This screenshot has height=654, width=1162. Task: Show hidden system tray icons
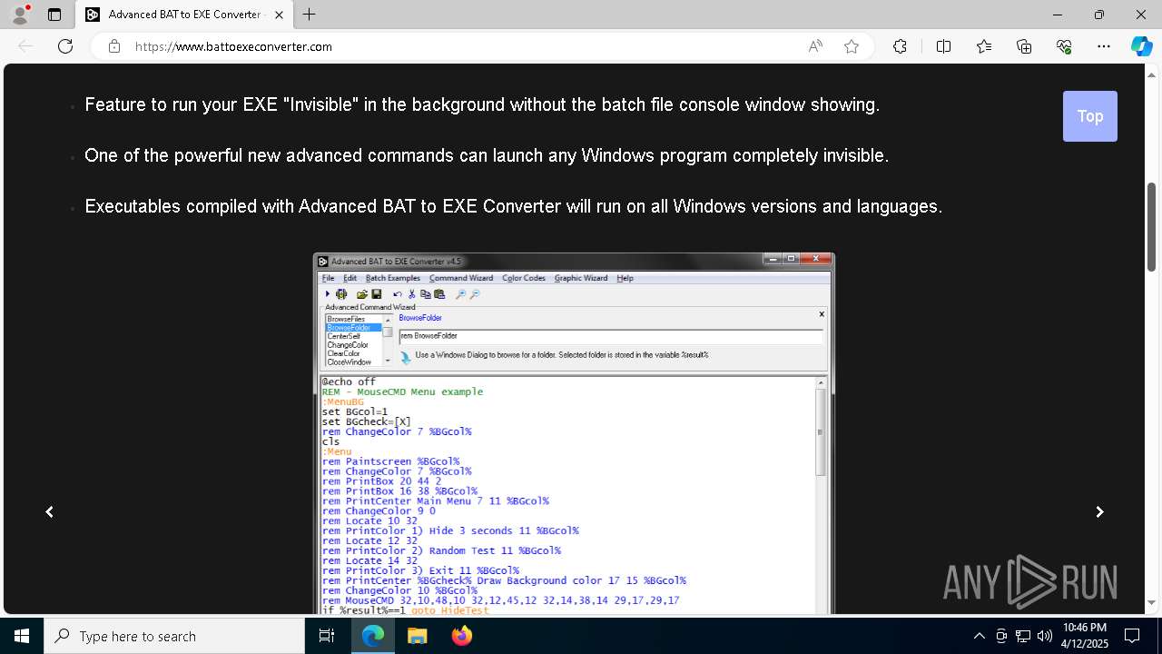[x=979, y=636]
